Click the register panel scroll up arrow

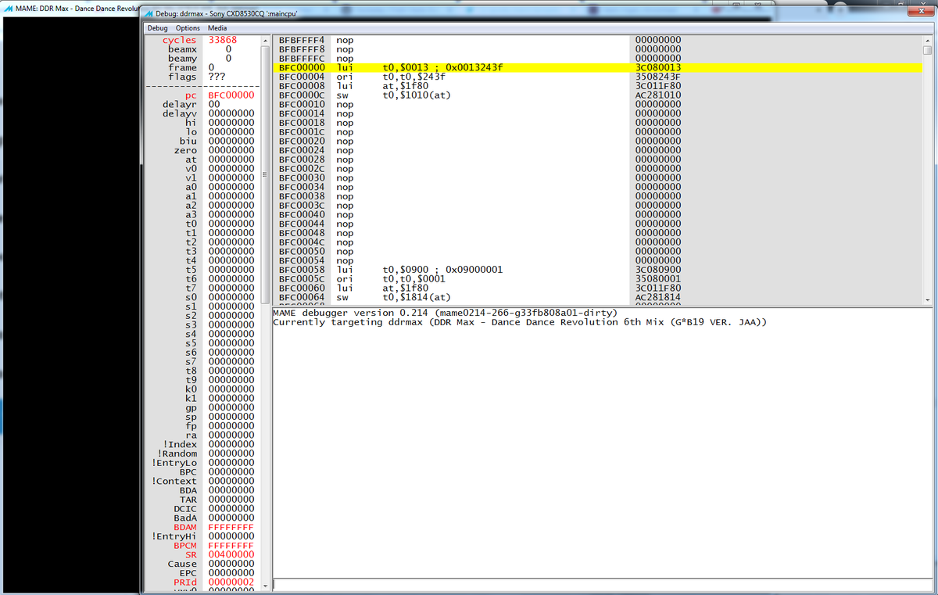(266, 40)
